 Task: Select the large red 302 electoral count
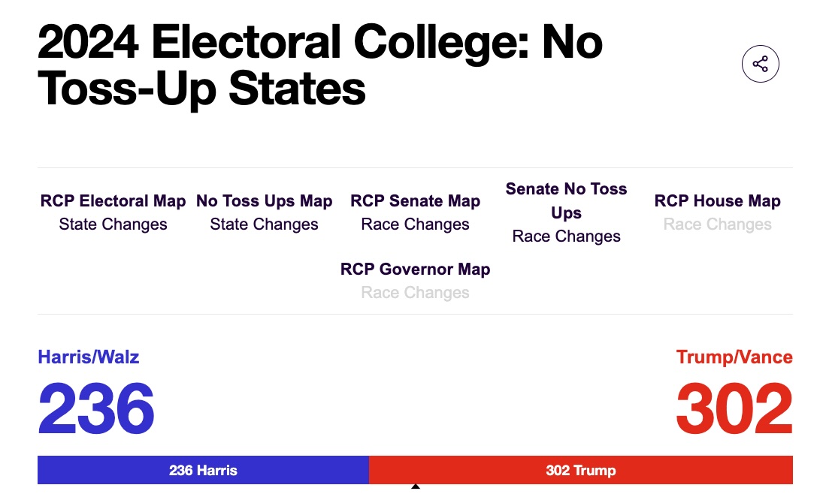(x=734, y=408)
